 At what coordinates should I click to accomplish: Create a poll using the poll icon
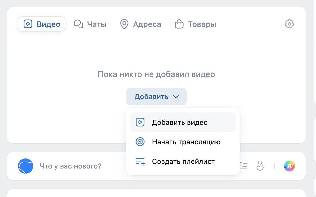tap(244, 166)
